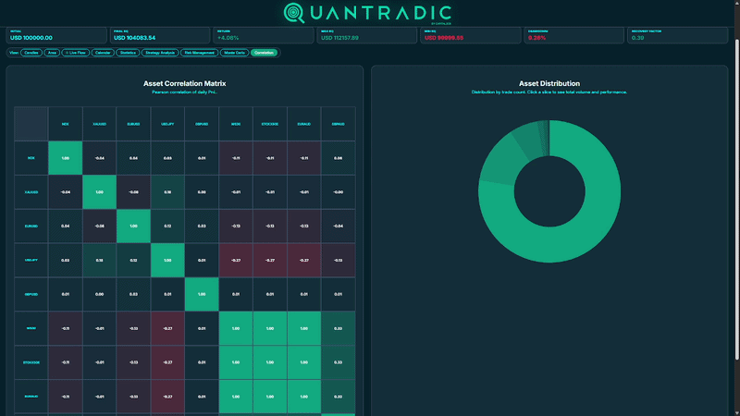Click the Final EQ value card
Screen dimensions: 740x416
click(160, 35)
